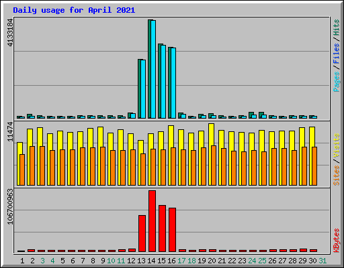Click the yellow "Visits" legend label

[x=337, y=146]
